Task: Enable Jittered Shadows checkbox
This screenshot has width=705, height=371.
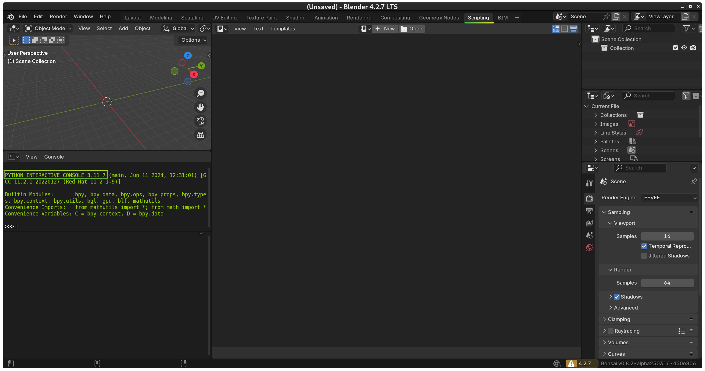Action: click(644, 256)
